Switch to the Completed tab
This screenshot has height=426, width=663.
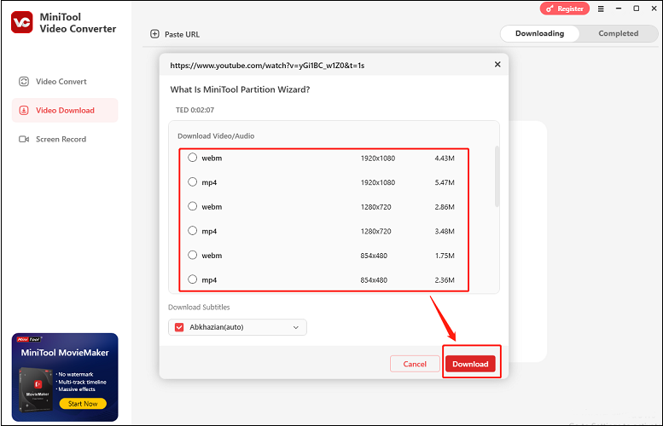click(618, 33)
